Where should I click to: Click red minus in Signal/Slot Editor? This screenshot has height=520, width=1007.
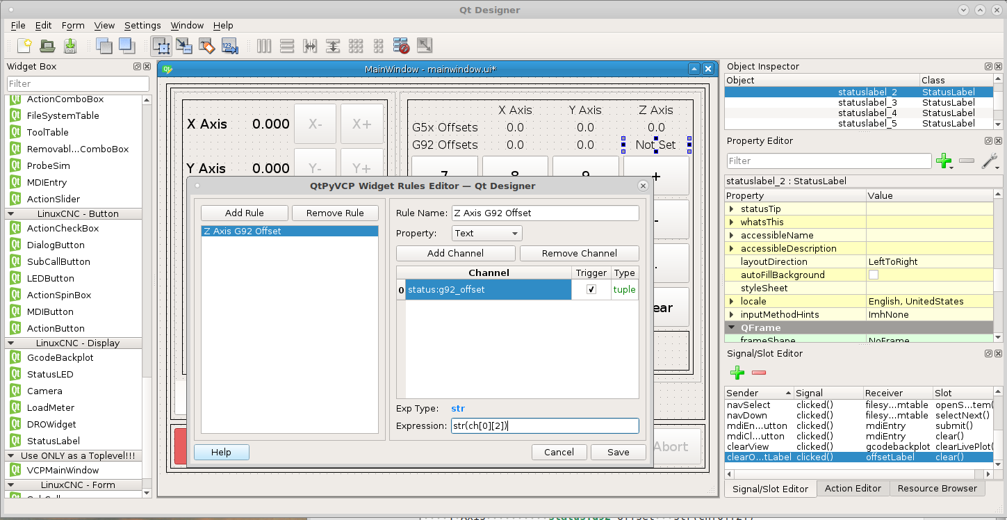click(759, 373)
